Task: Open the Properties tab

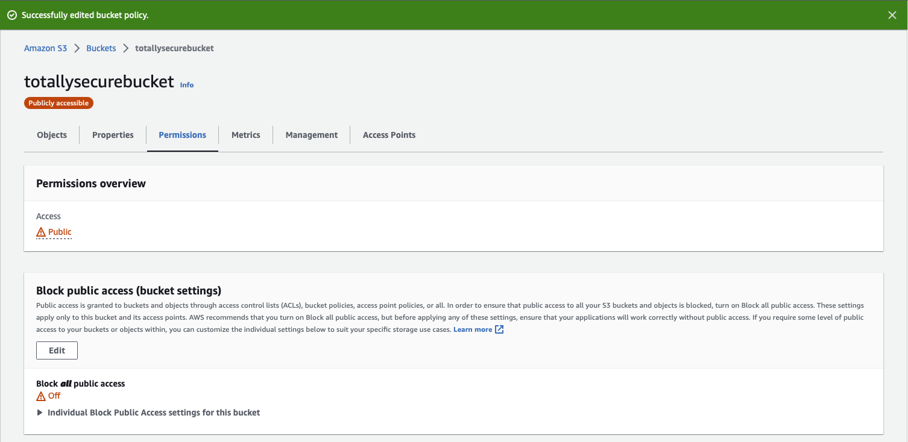Action: [x=113, y=135]
